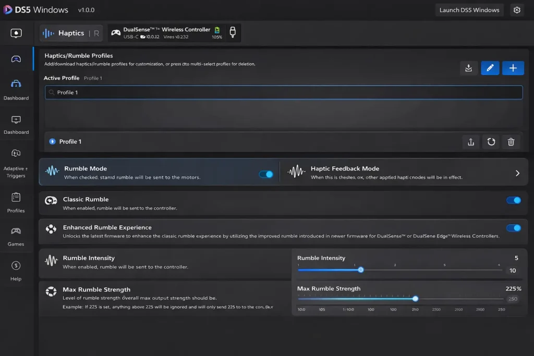Expand the Profile 1 list row

click(x=250, y=142)
